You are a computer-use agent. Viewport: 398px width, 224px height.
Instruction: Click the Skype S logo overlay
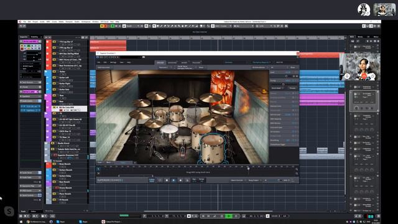[x=9, y=212]
